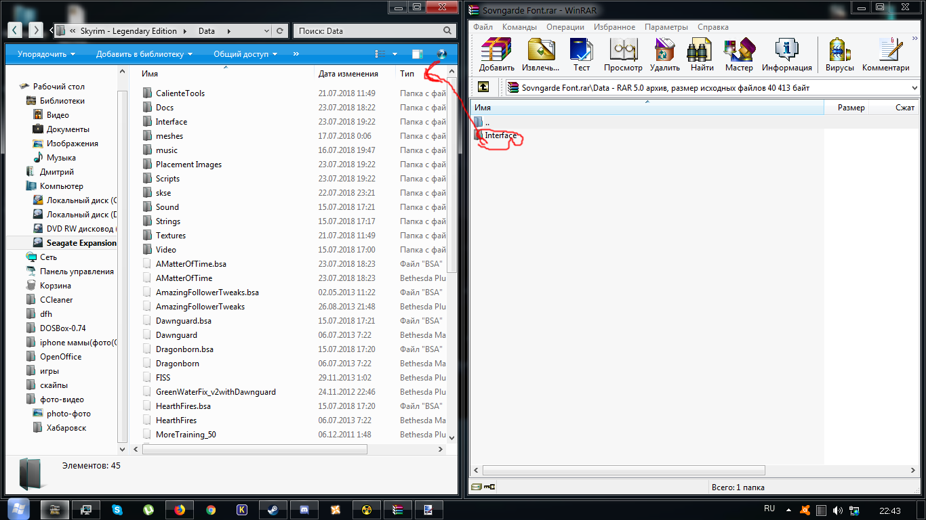
Task: Select the CalienteTools folder
Action: click(x=174, y=93)
